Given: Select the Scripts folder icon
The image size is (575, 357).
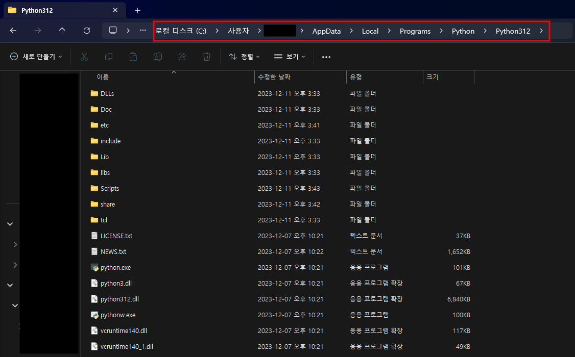Looking at the screenshot, I should click(x=94, y=188).
